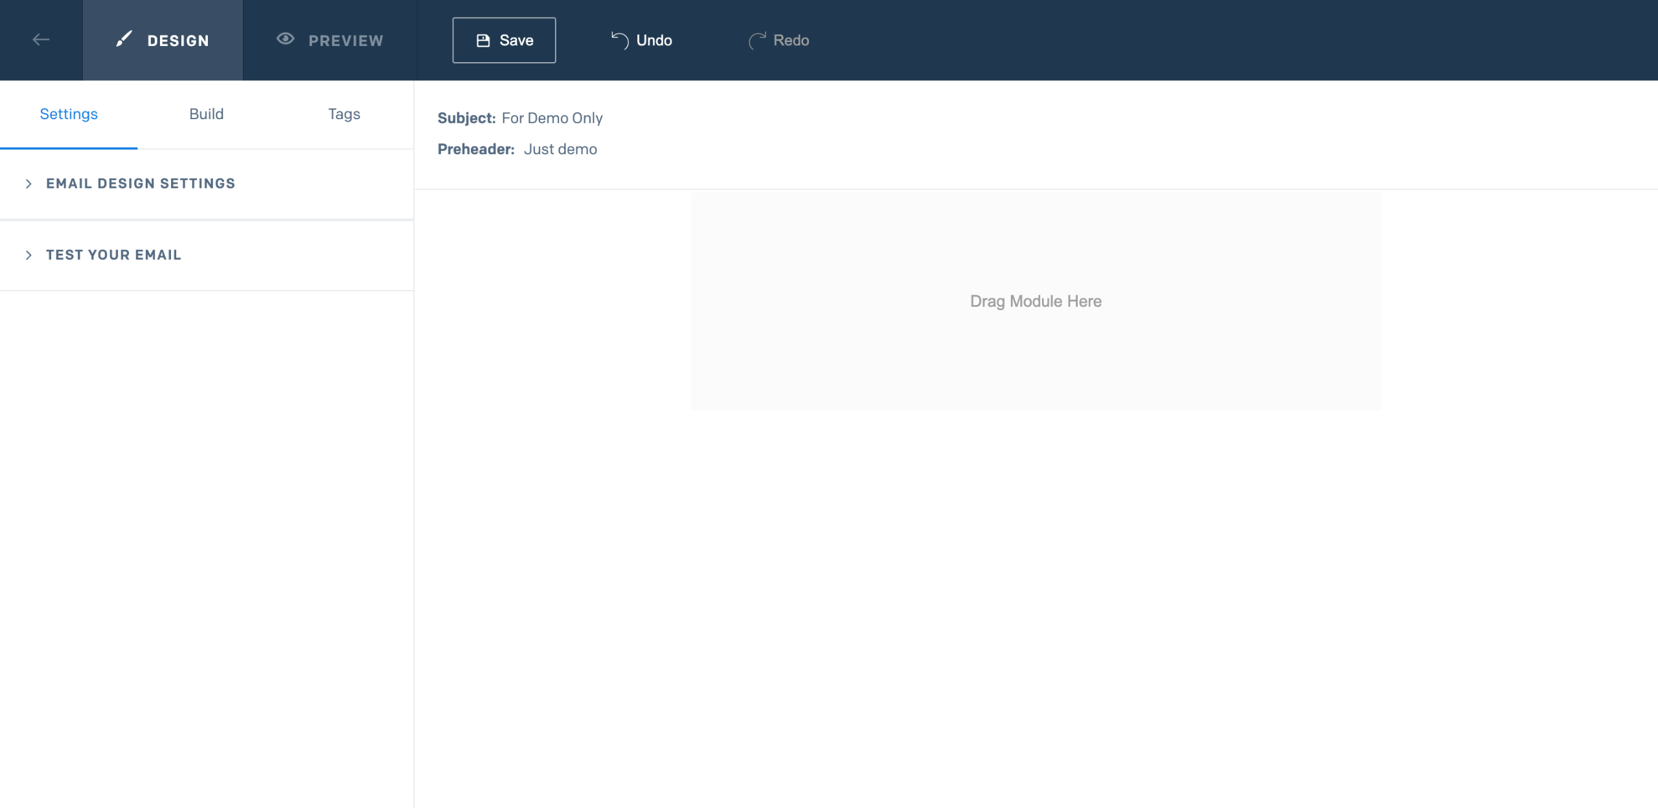
Task: Expand Email Design Settings chevron
Action: pos(28,184)
